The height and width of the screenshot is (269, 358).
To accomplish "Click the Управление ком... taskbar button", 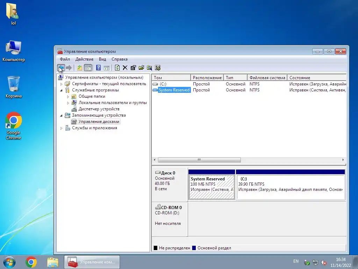I will 92,262.
